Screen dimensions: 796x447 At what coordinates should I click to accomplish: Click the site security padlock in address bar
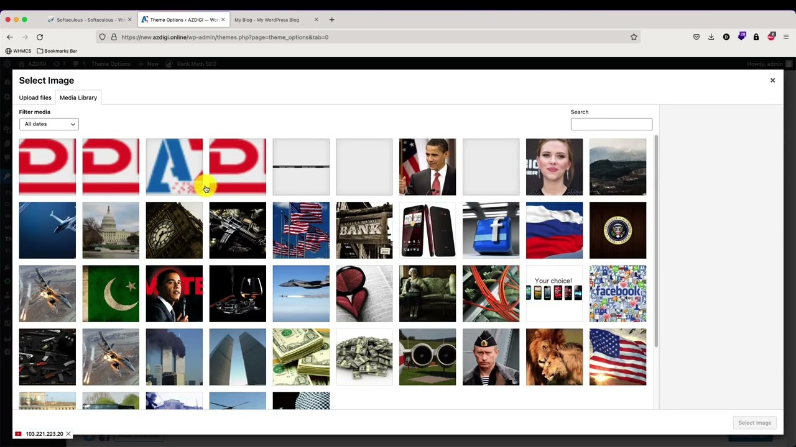[114, 37]
